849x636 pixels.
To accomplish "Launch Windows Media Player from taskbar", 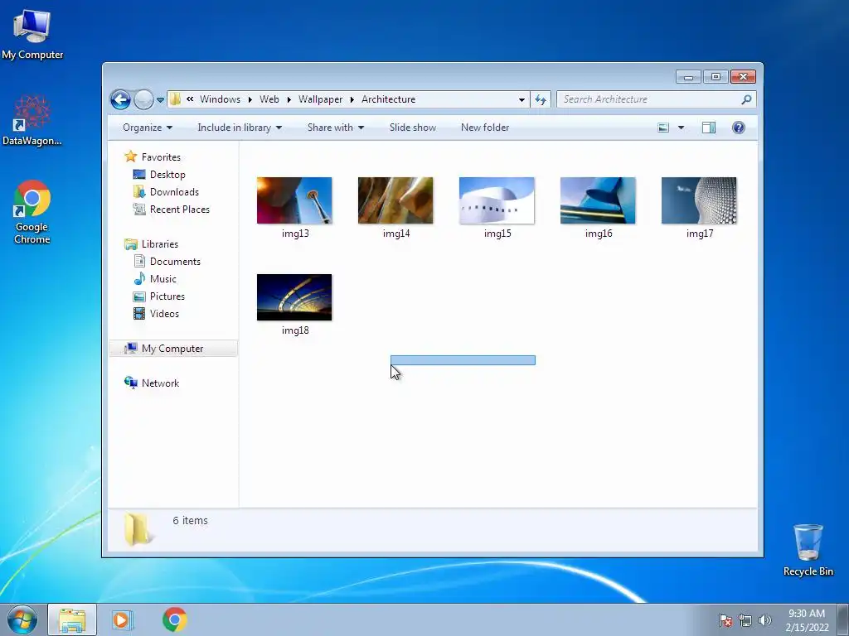I will 123,619.
